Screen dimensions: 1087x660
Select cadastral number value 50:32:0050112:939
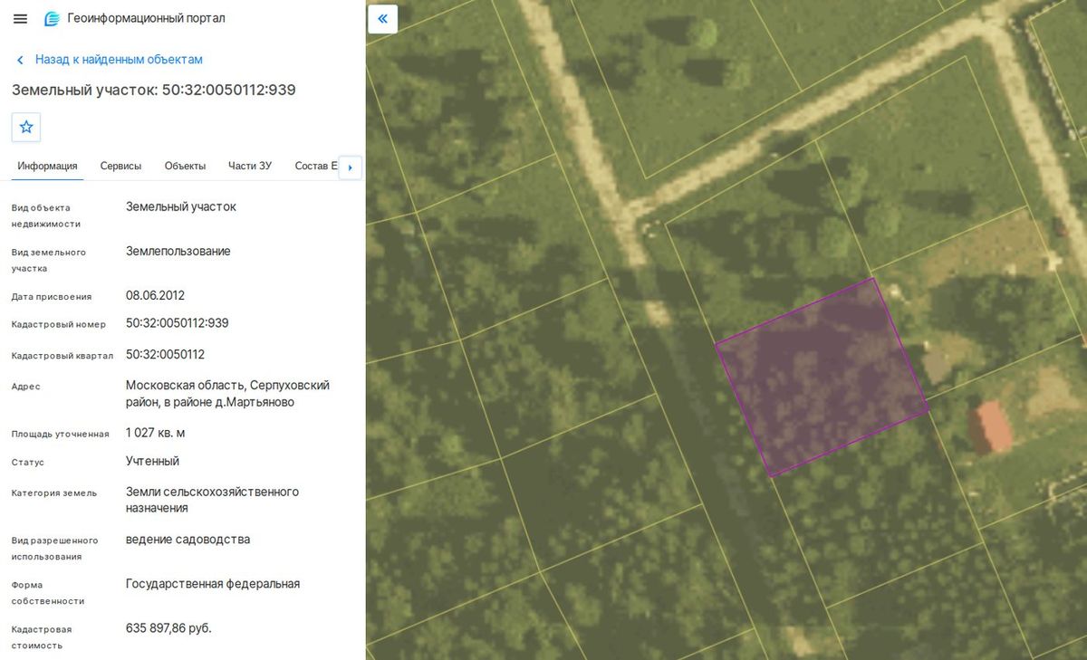click(178, 323)
